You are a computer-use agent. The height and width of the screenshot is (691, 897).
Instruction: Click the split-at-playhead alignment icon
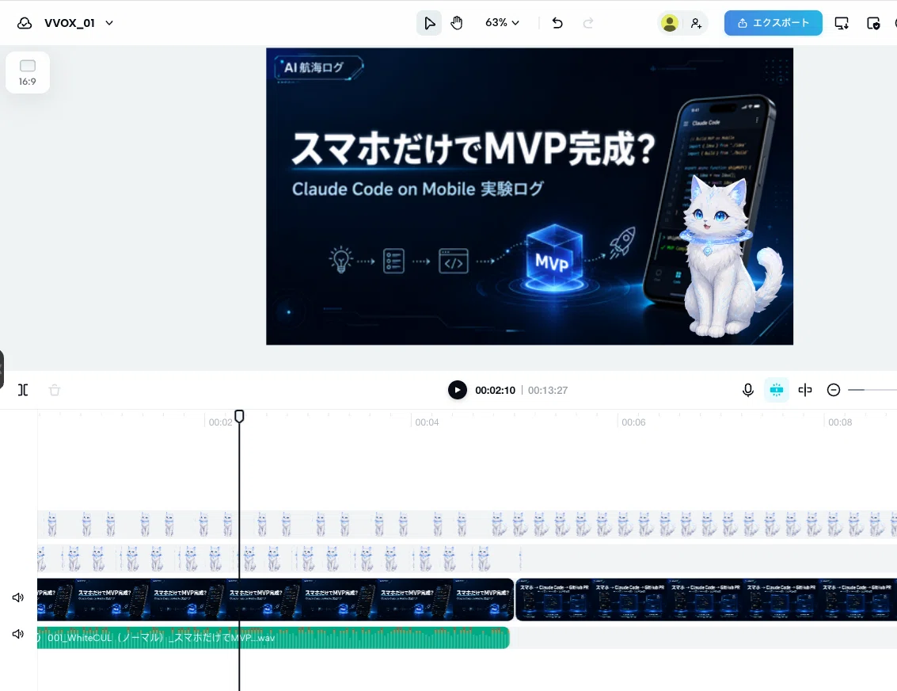tap(805, 390)
